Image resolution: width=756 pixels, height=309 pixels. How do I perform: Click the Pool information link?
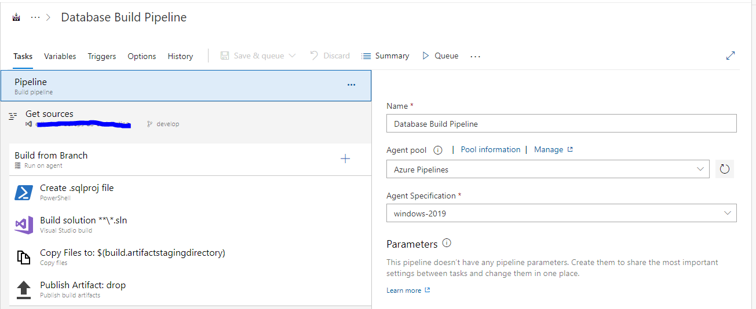pos(491,149)
